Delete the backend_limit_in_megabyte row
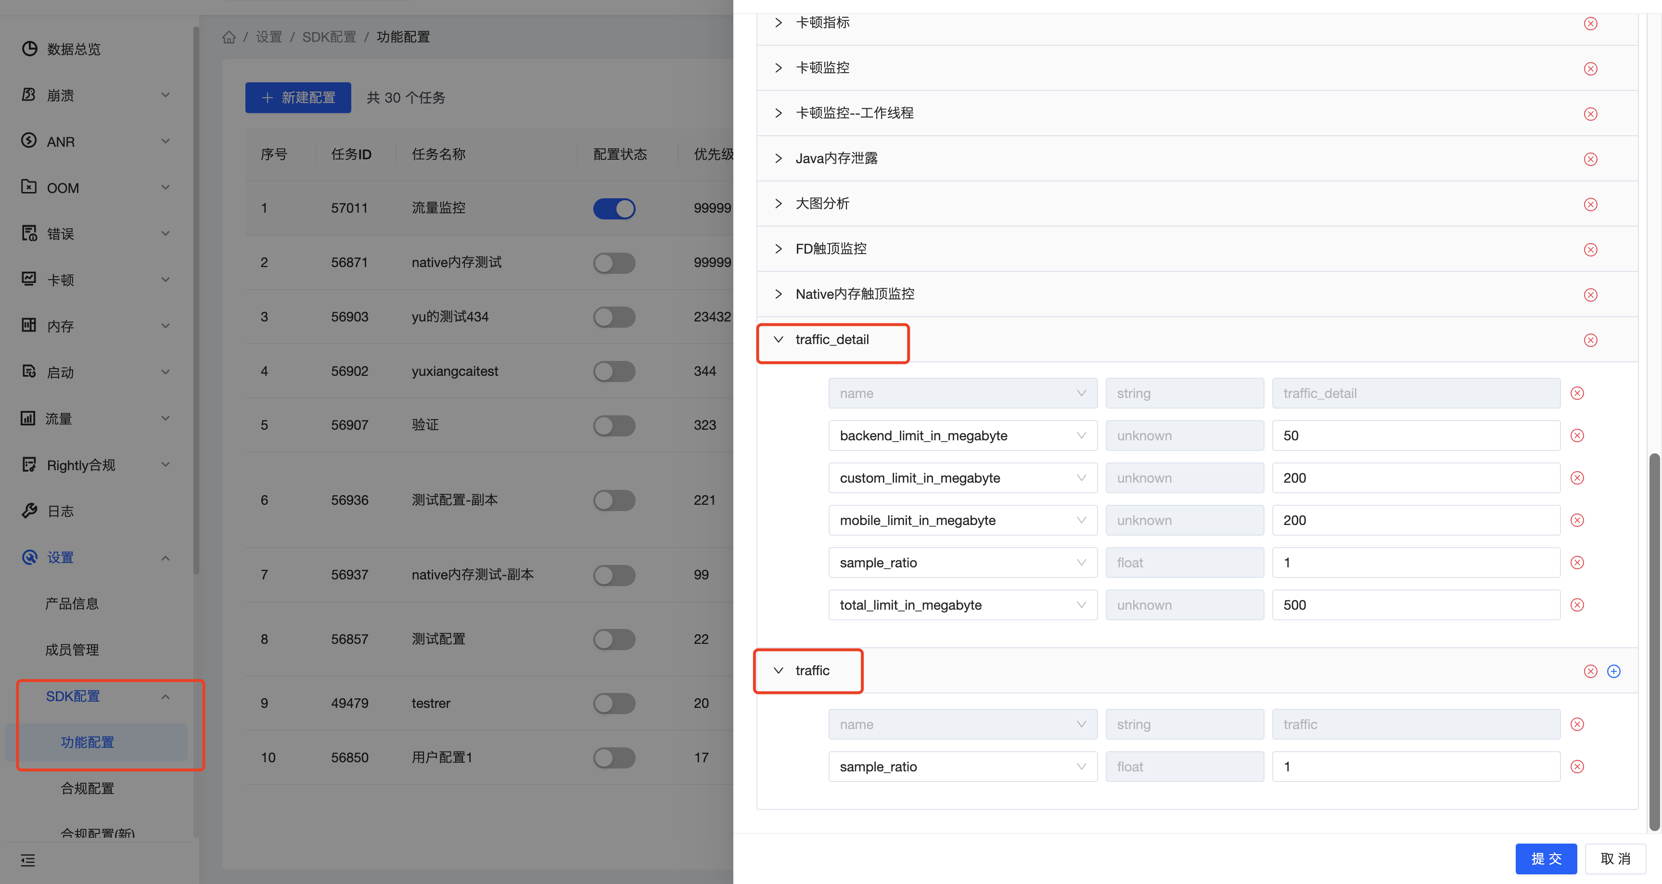 click(x=1577, y=436)
